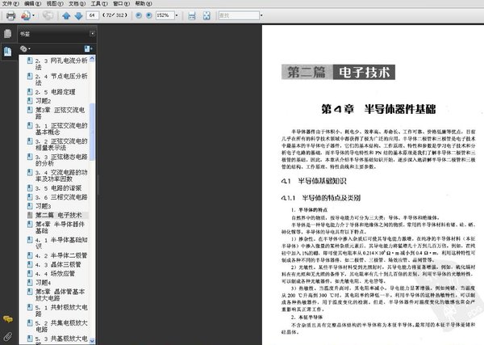Click the scrolling page mode icon
Image resolution: width=484 pixels, height=345 pixels.
point(192,15)
